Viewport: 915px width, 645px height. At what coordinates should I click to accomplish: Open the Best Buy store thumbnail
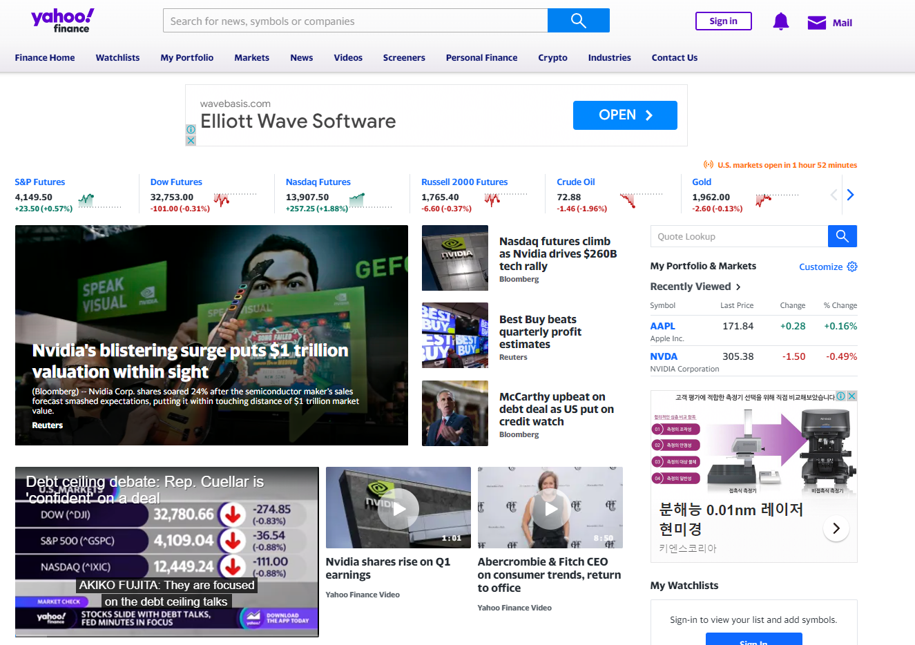pyautogui.click(x=455, y=335)
